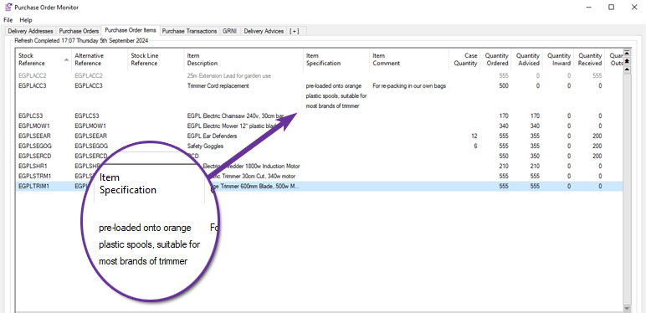Screen dimensions: 646x313
Task: Sort by Quantity Ordered column header
Action: [495, 59]
